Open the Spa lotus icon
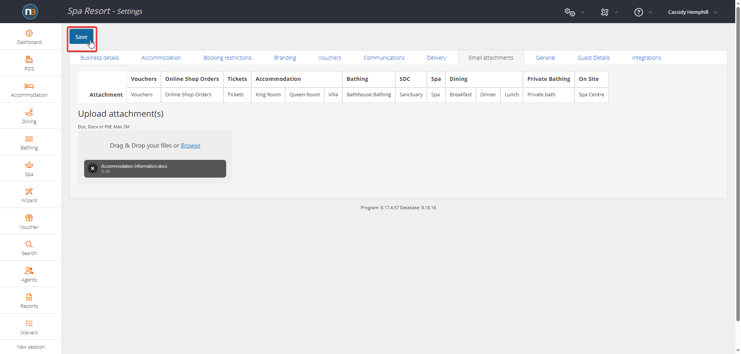 (29, 165)
